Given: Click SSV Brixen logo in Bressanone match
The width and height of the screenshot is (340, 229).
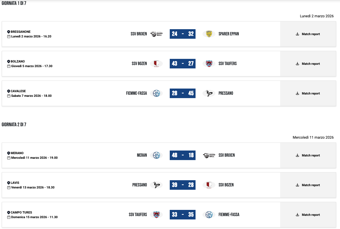Looking at the screenshot, I should click(156, 34).
